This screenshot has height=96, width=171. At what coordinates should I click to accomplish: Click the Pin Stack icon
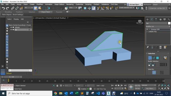(147, 47)
